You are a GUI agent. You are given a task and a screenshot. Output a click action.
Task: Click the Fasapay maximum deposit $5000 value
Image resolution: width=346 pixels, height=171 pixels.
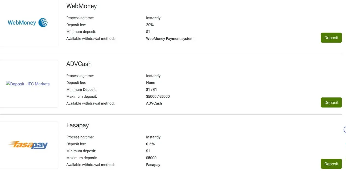click(x=151, y=158)
